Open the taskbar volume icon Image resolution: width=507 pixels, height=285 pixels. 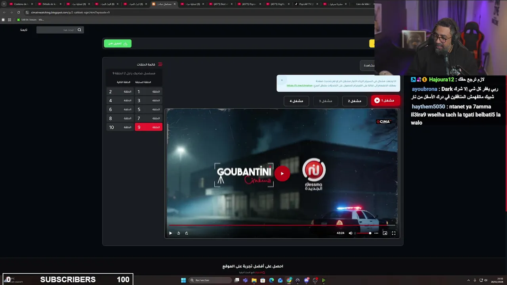[486, 280]
